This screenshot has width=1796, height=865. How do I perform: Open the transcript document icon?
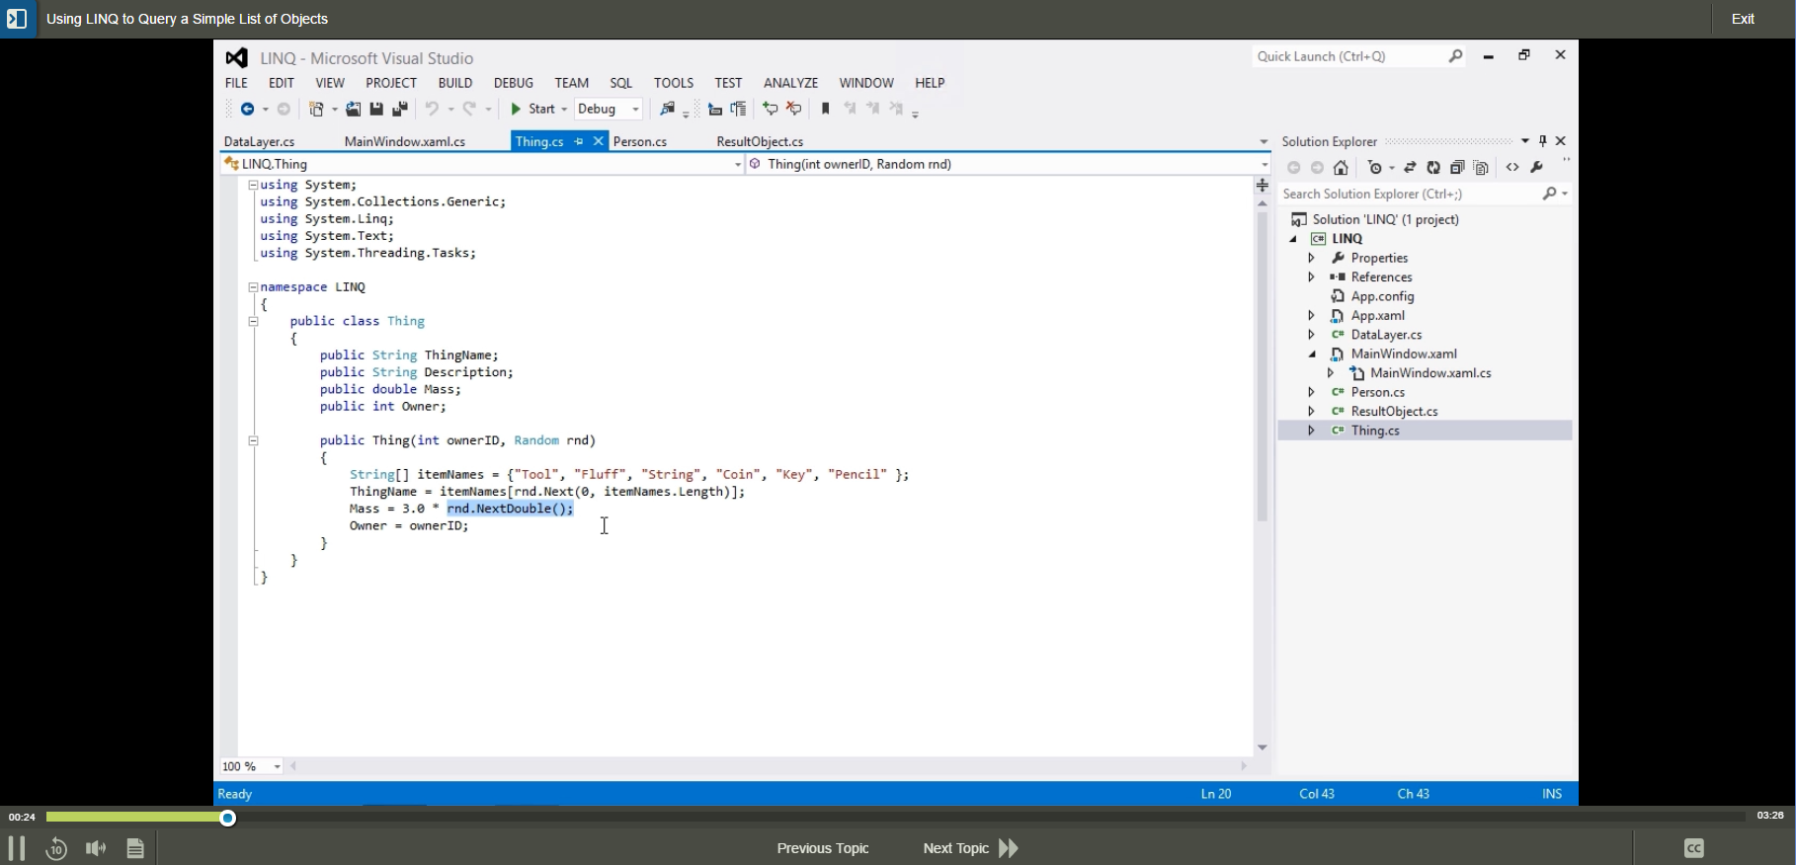[136, 848]
